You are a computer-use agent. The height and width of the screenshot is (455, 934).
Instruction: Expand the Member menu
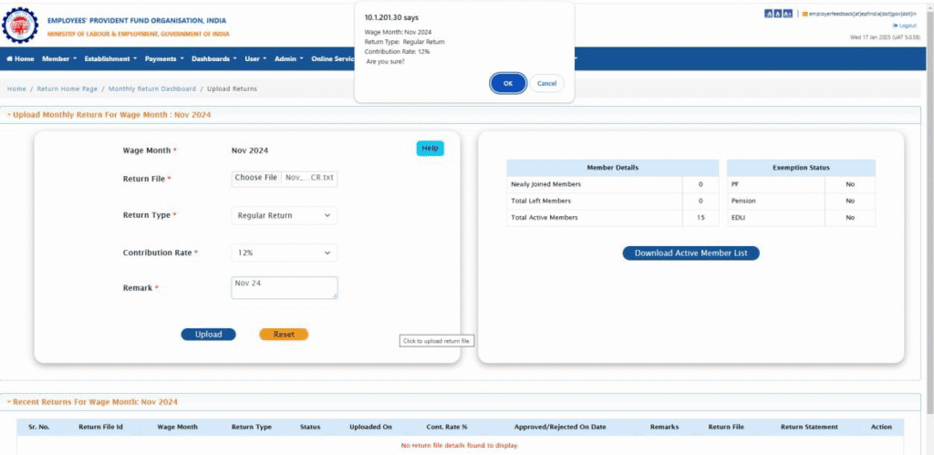[59, 59]
